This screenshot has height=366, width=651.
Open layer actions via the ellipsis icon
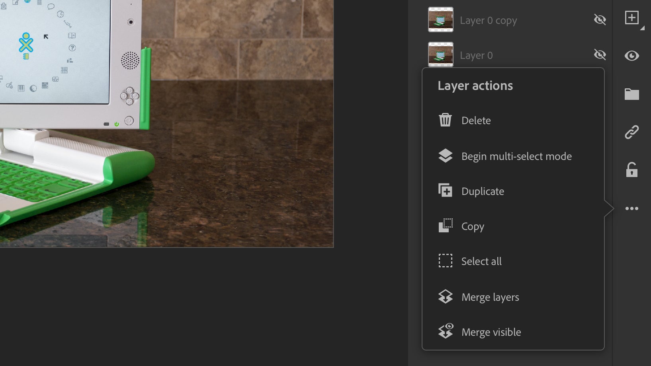point(632,208)
